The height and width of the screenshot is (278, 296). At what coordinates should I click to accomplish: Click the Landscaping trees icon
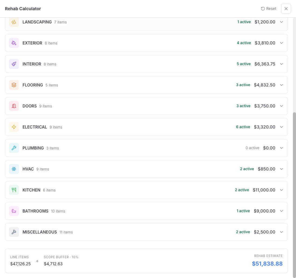click(14, 22)
